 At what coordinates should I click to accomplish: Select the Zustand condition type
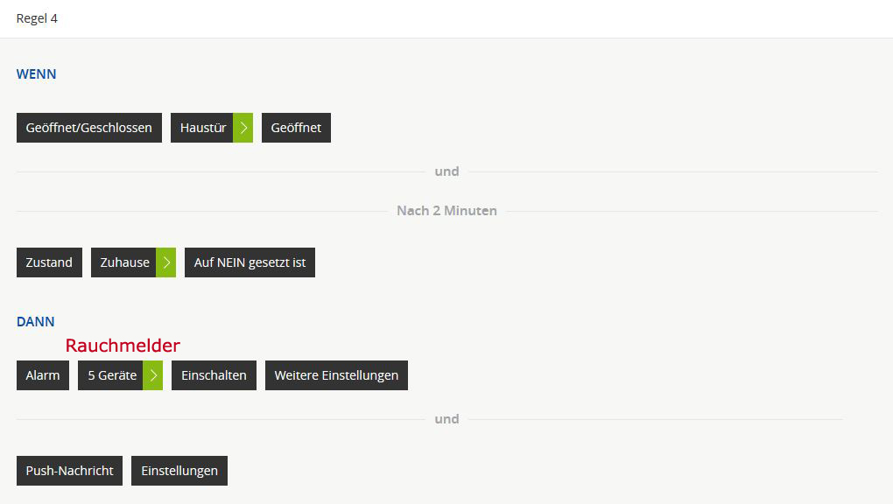click(x=49, y=262)
